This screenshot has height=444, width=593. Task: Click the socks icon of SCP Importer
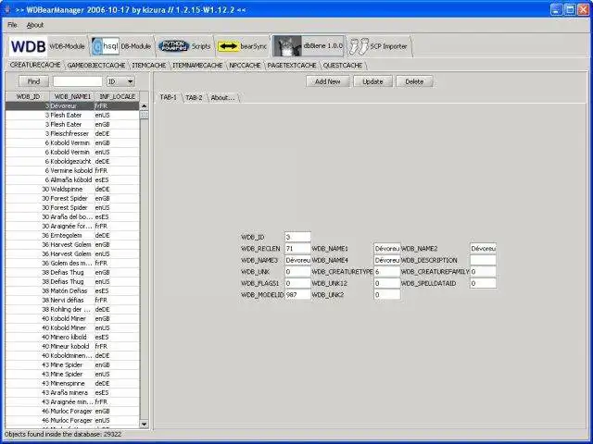pos(359,46)
